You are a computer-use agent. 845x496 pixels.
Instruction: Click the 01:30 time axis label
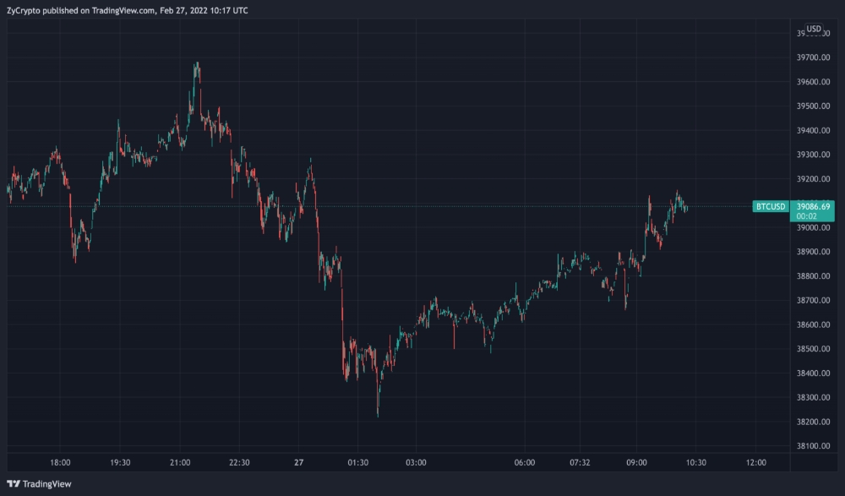tap(358, 462)
